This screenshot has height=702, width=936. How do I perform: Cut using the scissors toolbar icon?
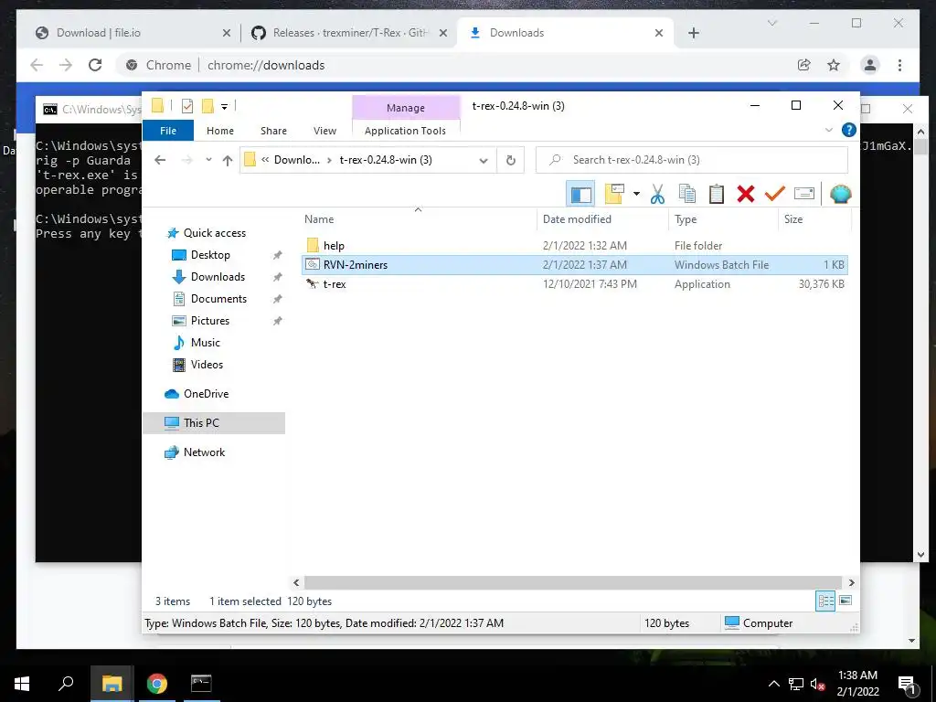pos(658,194)
